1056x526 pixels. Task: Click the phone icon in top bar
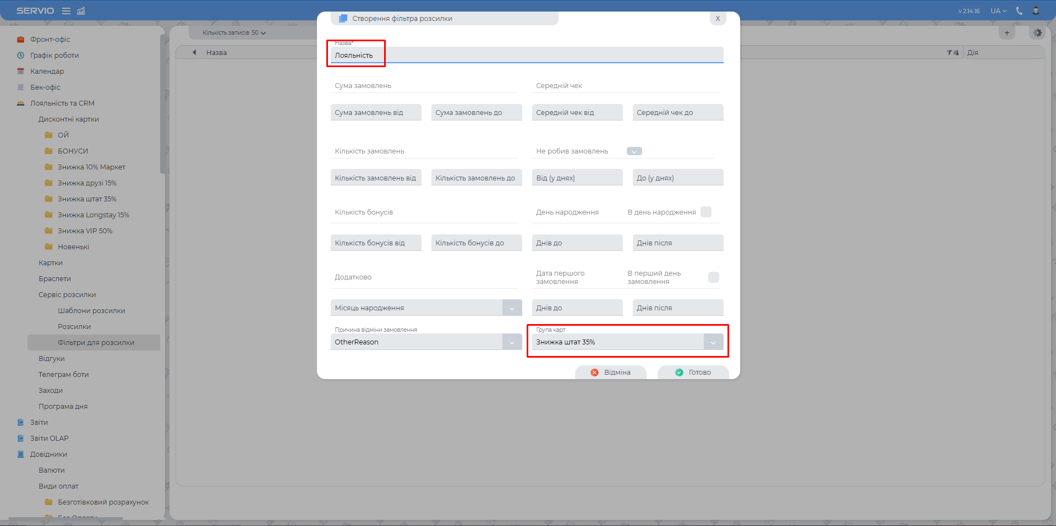tap(1019, 11)
